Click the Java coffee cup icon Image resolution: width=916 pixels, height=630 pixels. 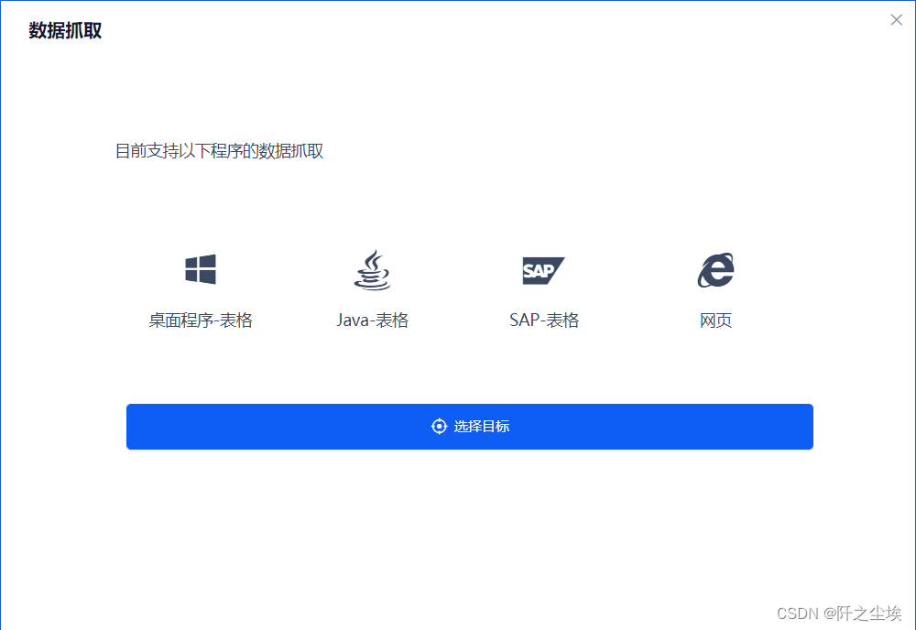pyautogui.click(x=372, y=270)
